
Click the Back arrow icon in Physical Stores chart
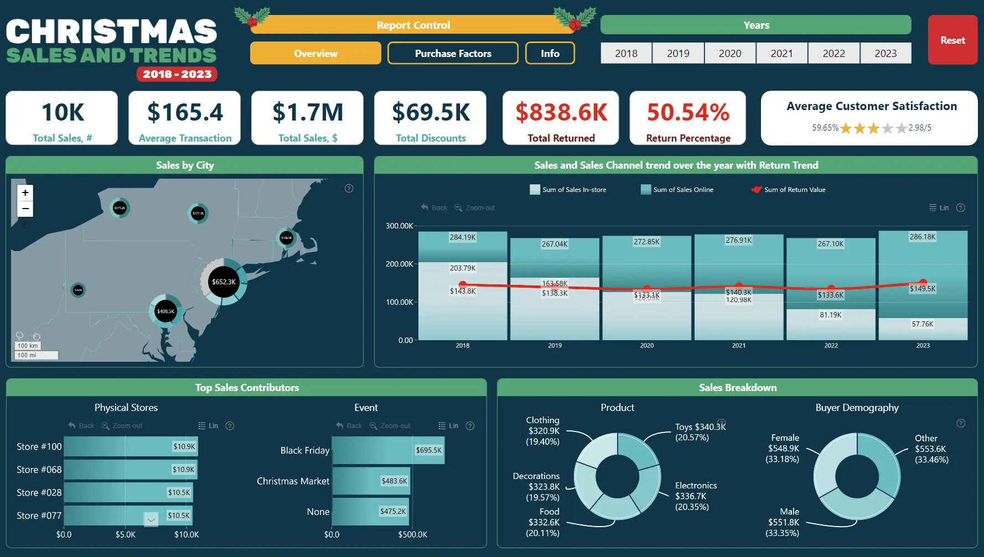tap(72, 425)
